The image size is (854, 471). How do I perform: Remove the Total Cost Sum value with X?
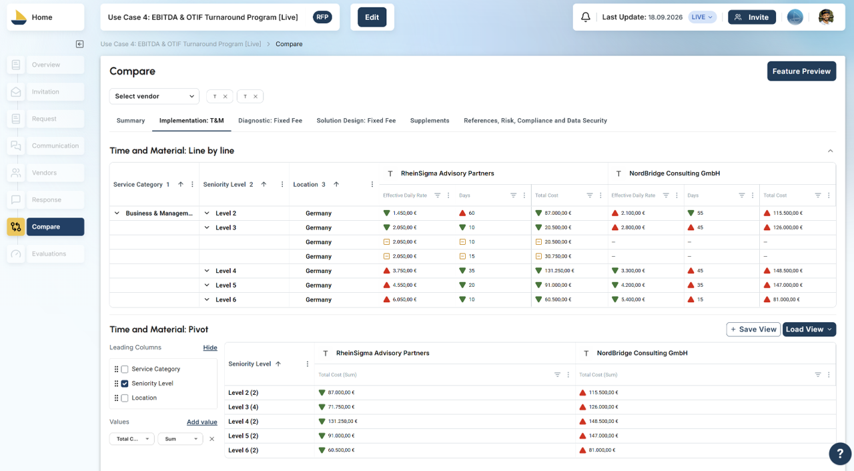pyautogui.click(x=212, y=439)
